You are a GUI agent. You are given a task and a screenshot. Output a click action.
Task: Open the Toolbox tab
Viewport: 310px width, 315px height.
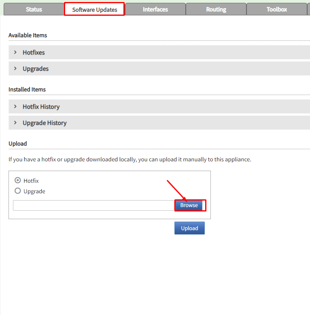[x=276, y=9]
